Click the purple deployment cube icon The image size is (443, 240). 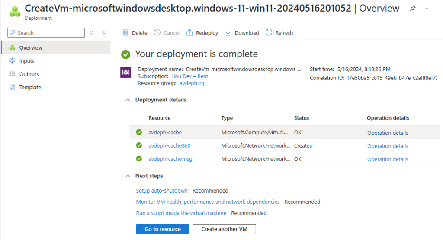coord(126,72)
